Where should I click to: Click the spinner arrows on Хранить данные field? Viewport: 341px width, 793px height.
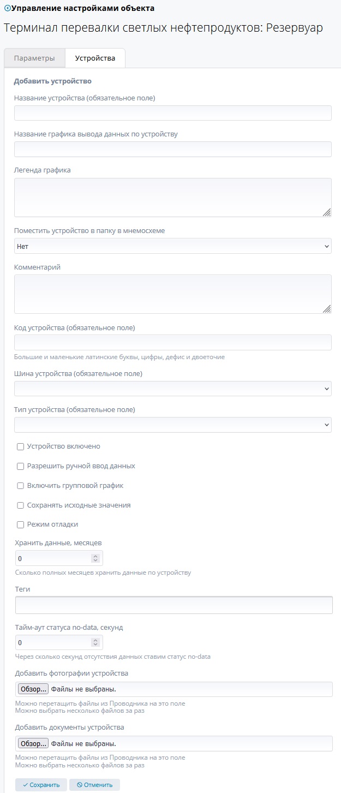(x=95, y=558)
